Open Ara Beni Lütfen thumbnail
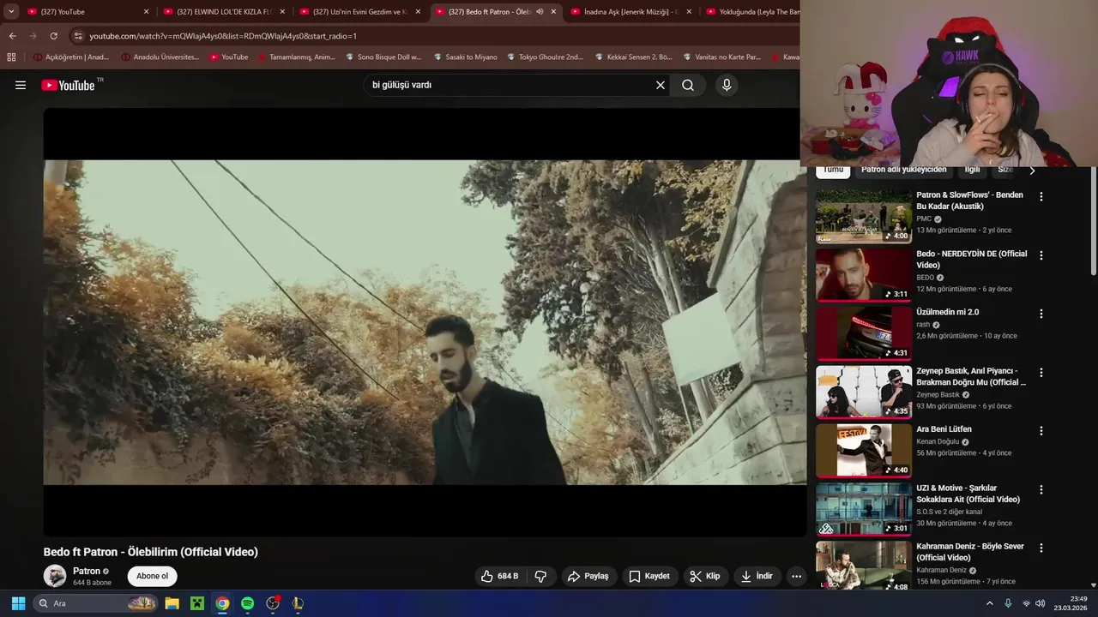This screenshot has height=617, width=1098. tap(864, 450)
